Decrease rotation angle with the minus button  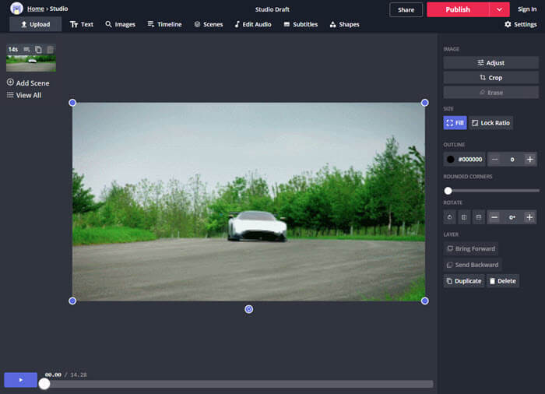[x=494, y=217]
